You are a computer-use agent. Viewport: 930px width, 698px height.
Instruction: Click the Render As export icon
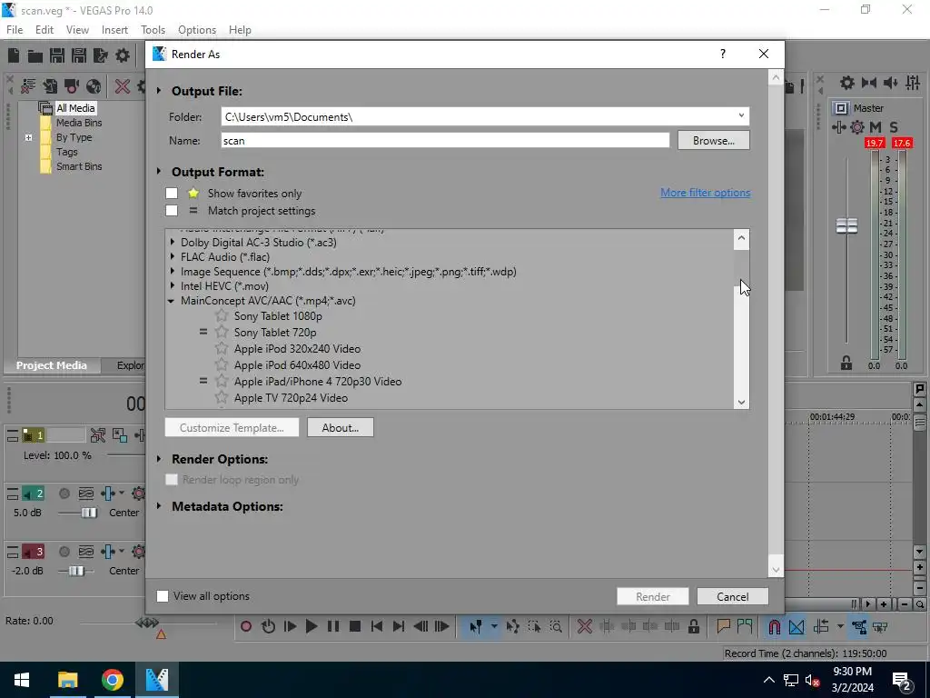tap(100, 55)
